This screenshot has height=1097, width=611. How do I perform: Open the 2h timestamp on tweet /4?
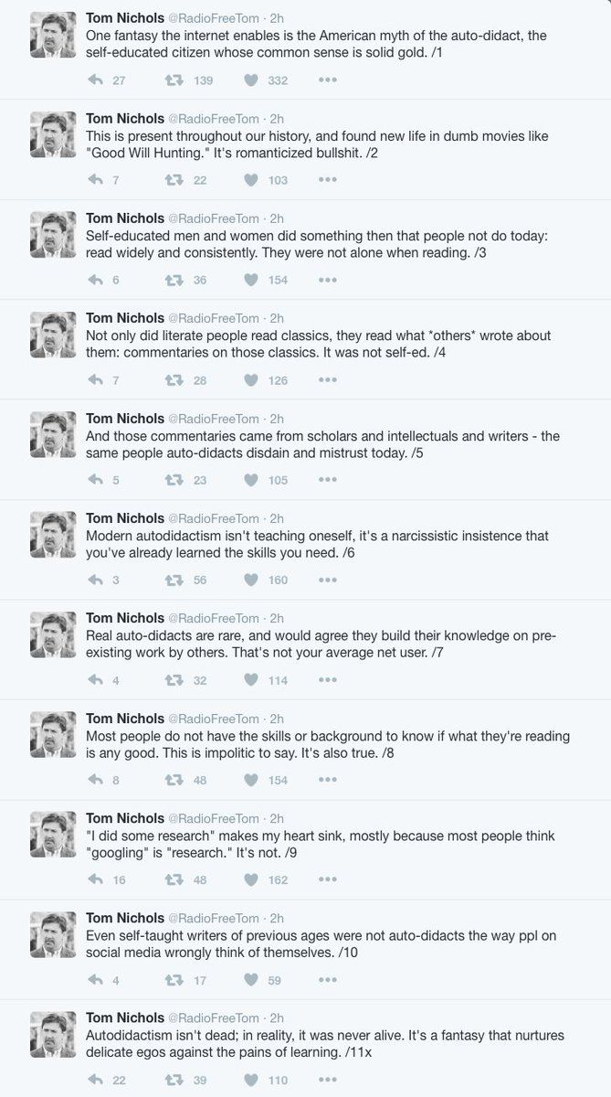tap(277, 318)
